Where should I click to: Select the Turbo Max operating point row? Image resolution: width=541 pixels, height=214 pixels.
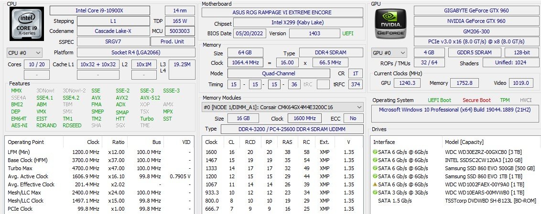[x=99, y=168]
